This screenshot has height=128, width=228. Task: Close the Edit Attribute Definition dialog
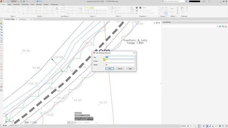(134, 53)
